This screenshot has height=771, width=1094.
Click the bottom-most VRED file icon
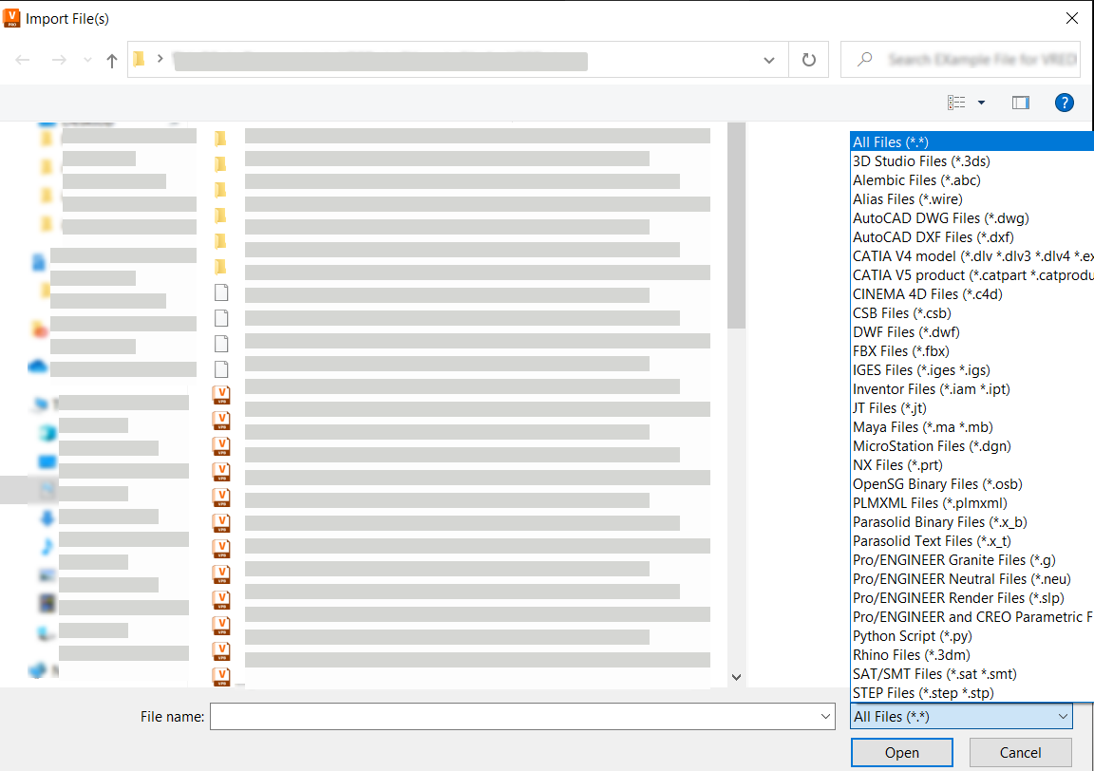pyautogui.click(x=221, y=676)
